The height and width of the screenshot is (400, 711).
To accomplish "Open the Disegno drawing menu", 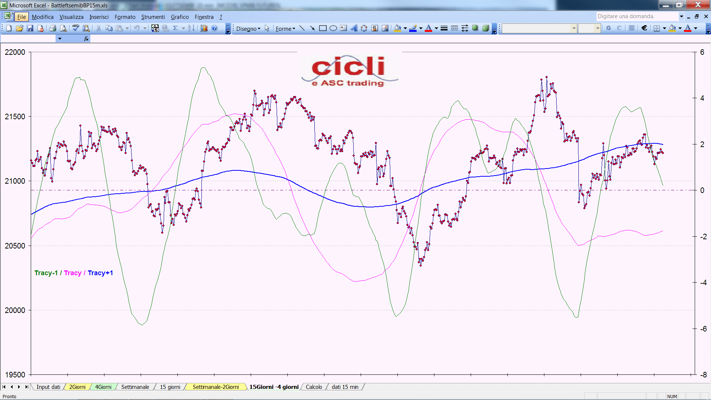I will coord(248,29).
